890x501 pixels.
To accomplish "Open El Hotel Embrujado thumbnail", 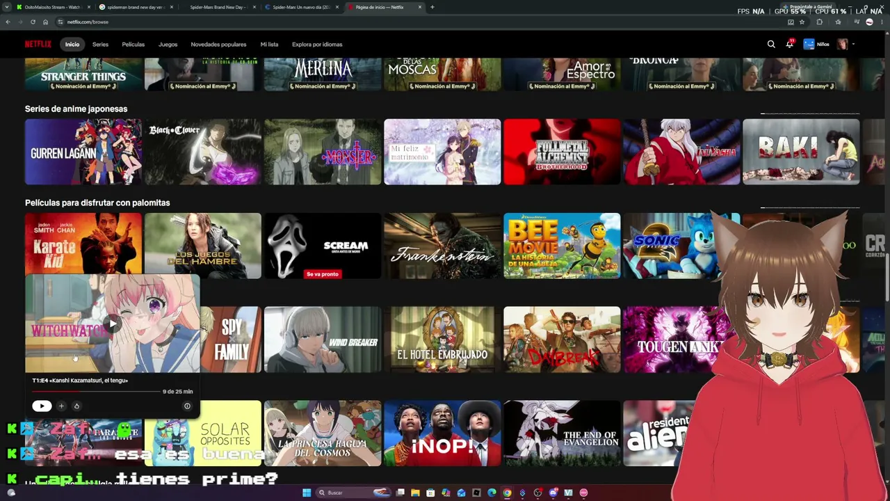I will coord(442,340).
